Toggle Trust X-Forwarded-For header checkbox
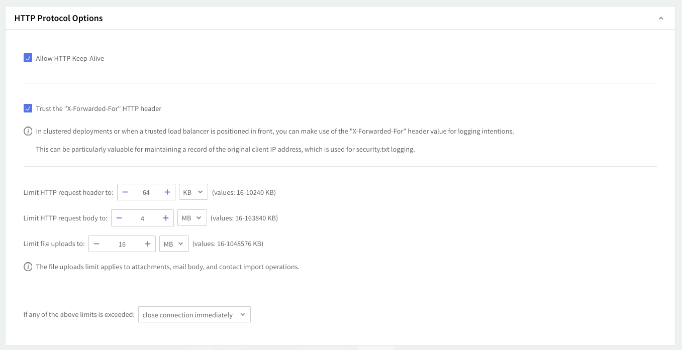Screen dimensions: 682x350 pos(28,108)
